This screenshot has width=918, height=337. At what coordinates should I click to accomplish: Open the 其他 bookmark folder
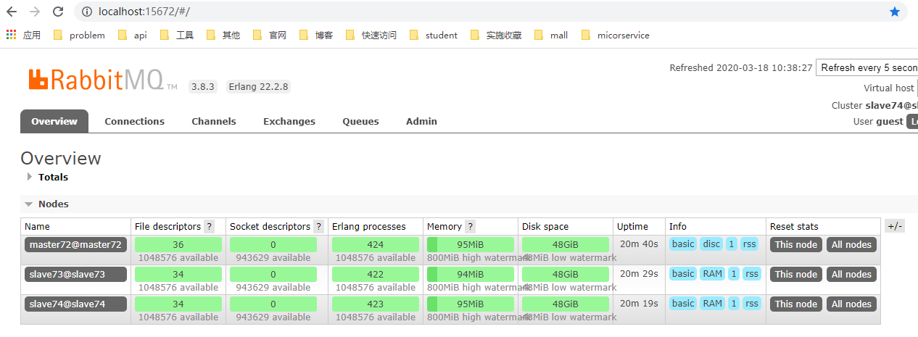pos(223,35)
